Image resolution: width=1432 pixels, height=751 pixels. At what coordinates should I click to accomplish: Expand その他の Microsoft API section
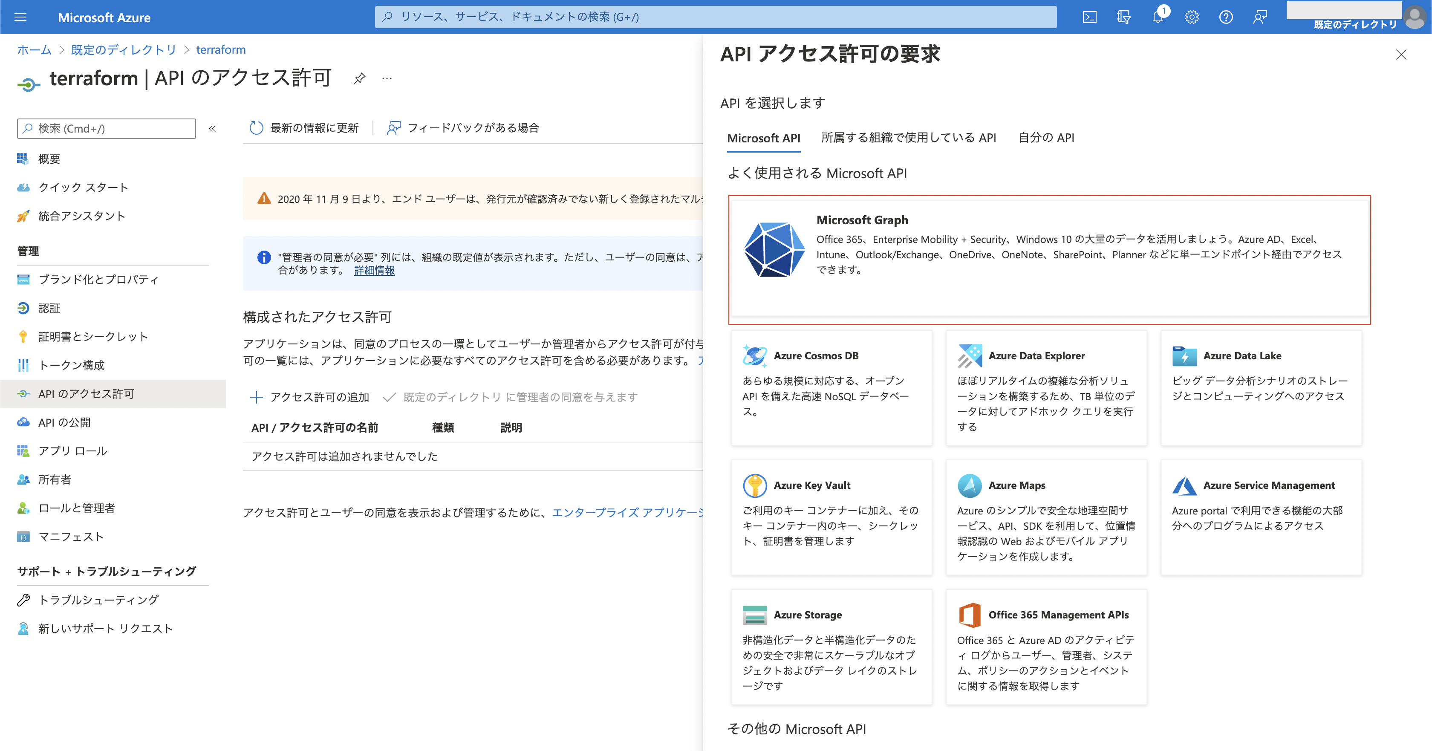click(x=797, y=729)
